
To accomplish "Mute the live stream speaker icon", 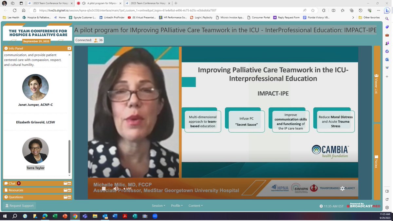I will (x=116, y=189).
